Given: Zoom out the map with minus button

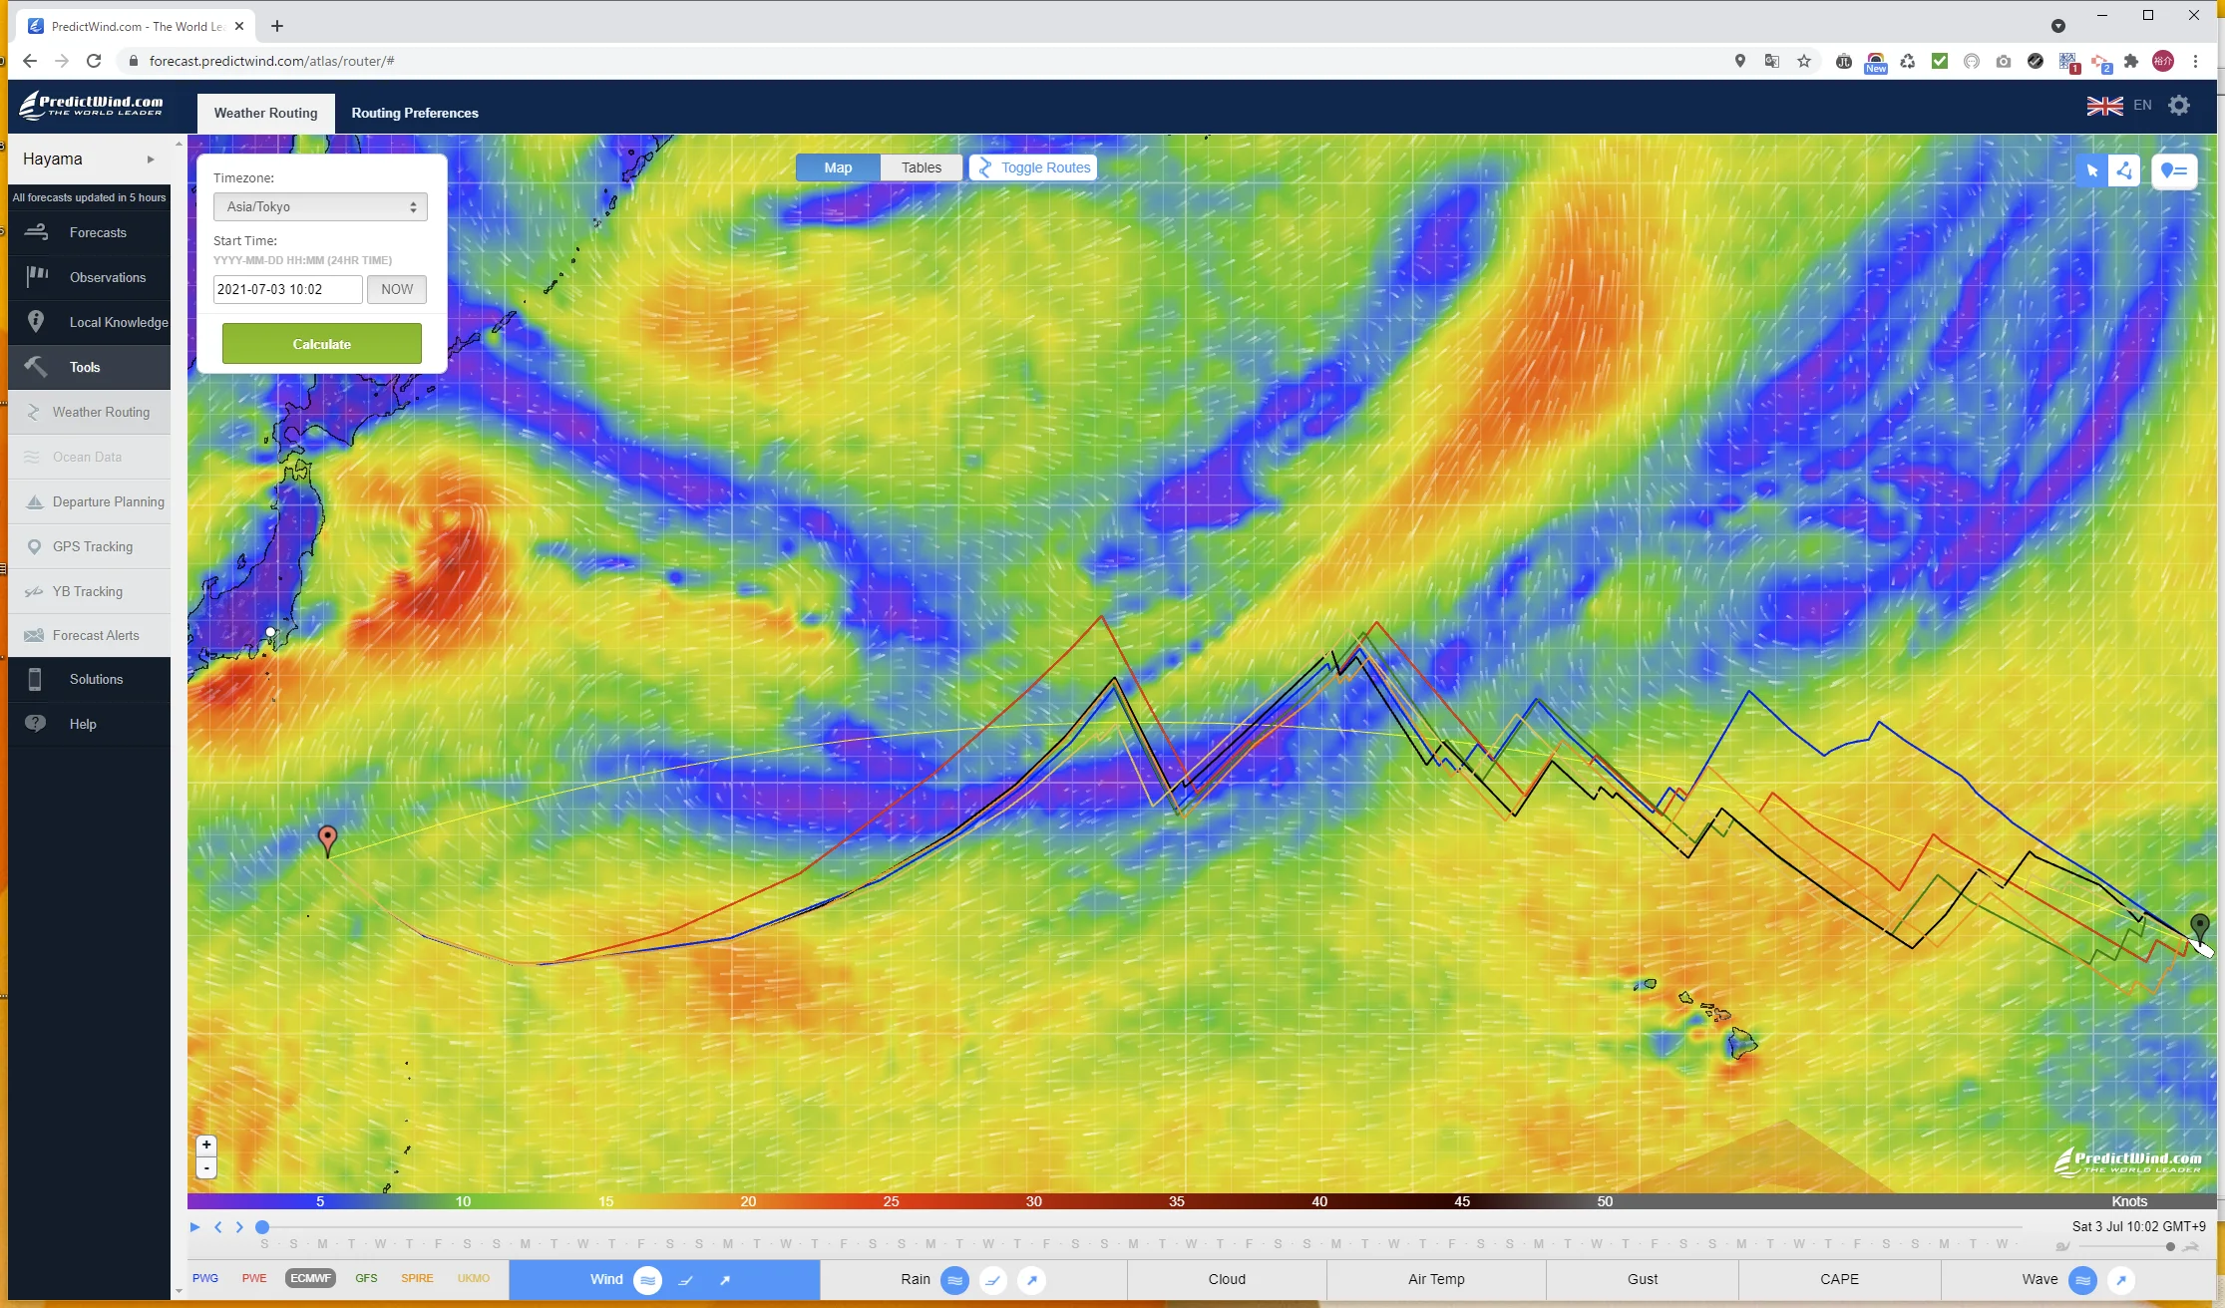Looking at the screenshot, I should point(206,1167).
